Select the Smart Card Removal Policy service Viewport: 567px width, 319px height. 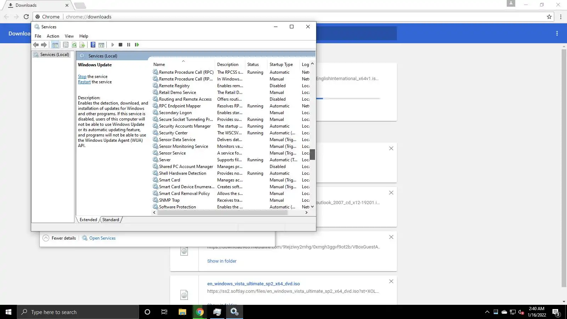click(x=231, y=194)
